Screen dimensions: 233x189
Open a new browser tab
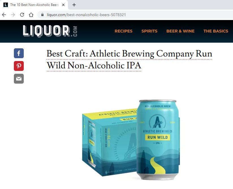74,5
